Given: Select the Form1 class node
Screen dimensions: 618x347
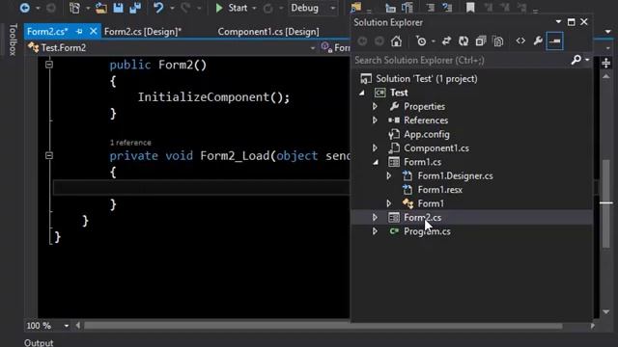Looking at the screenshot, I should click(431, 203).
